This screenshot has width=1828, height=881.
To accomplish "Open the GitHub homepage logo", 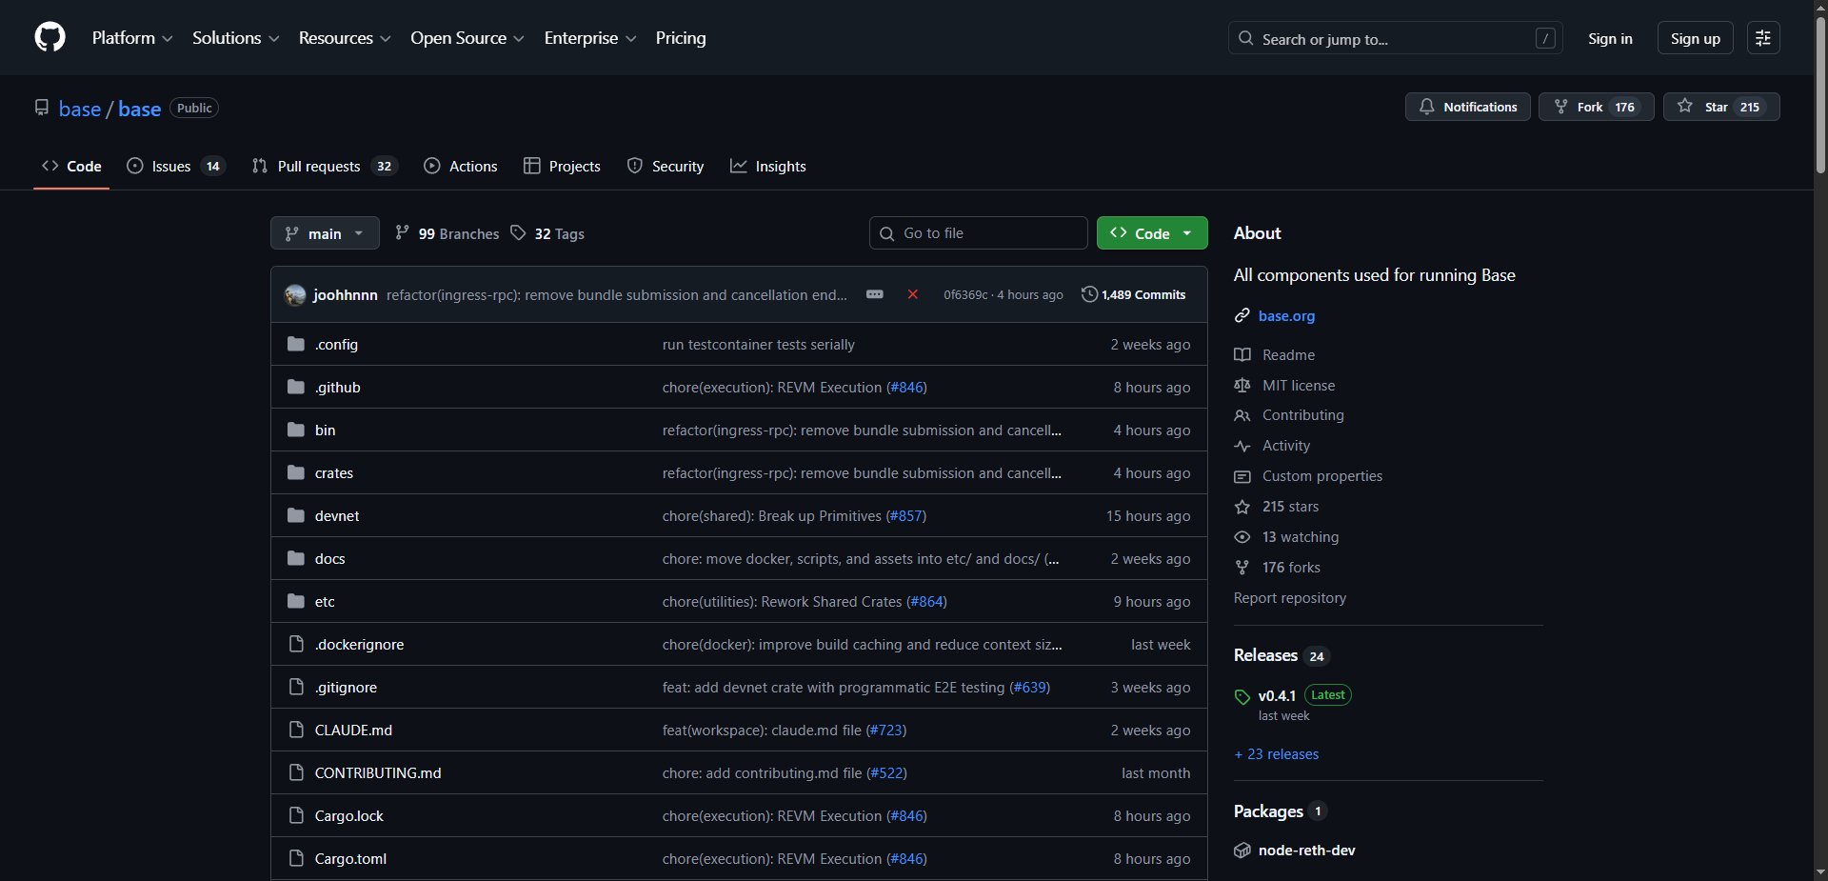I will point(50,38).
